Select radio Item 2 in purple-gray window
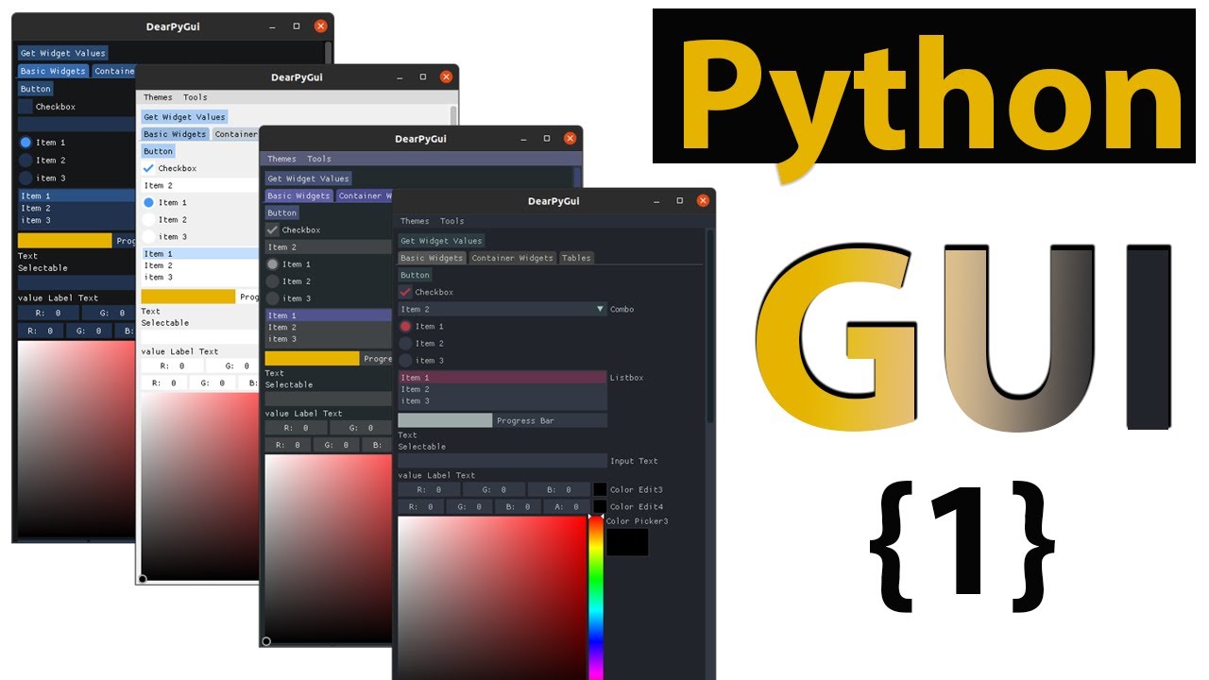Image resolution: width=1209 pixels, height=680 pixels. [272, 281]
